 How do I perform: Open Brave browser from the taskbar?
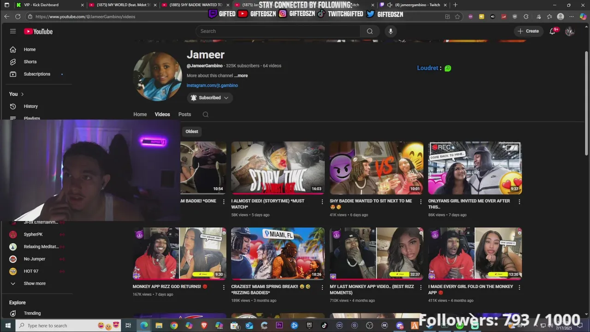tap(204, 326)
